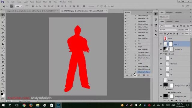Expand the Purge action step
Screen dimensions: 192x108
(x=135, y=47)
